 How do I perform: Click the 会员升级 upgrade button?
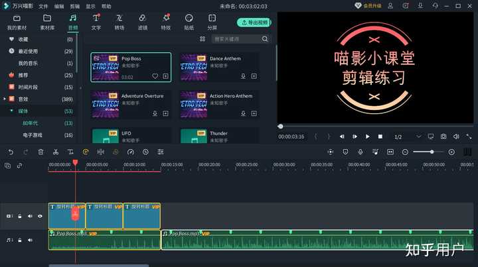tap(368, 6)
